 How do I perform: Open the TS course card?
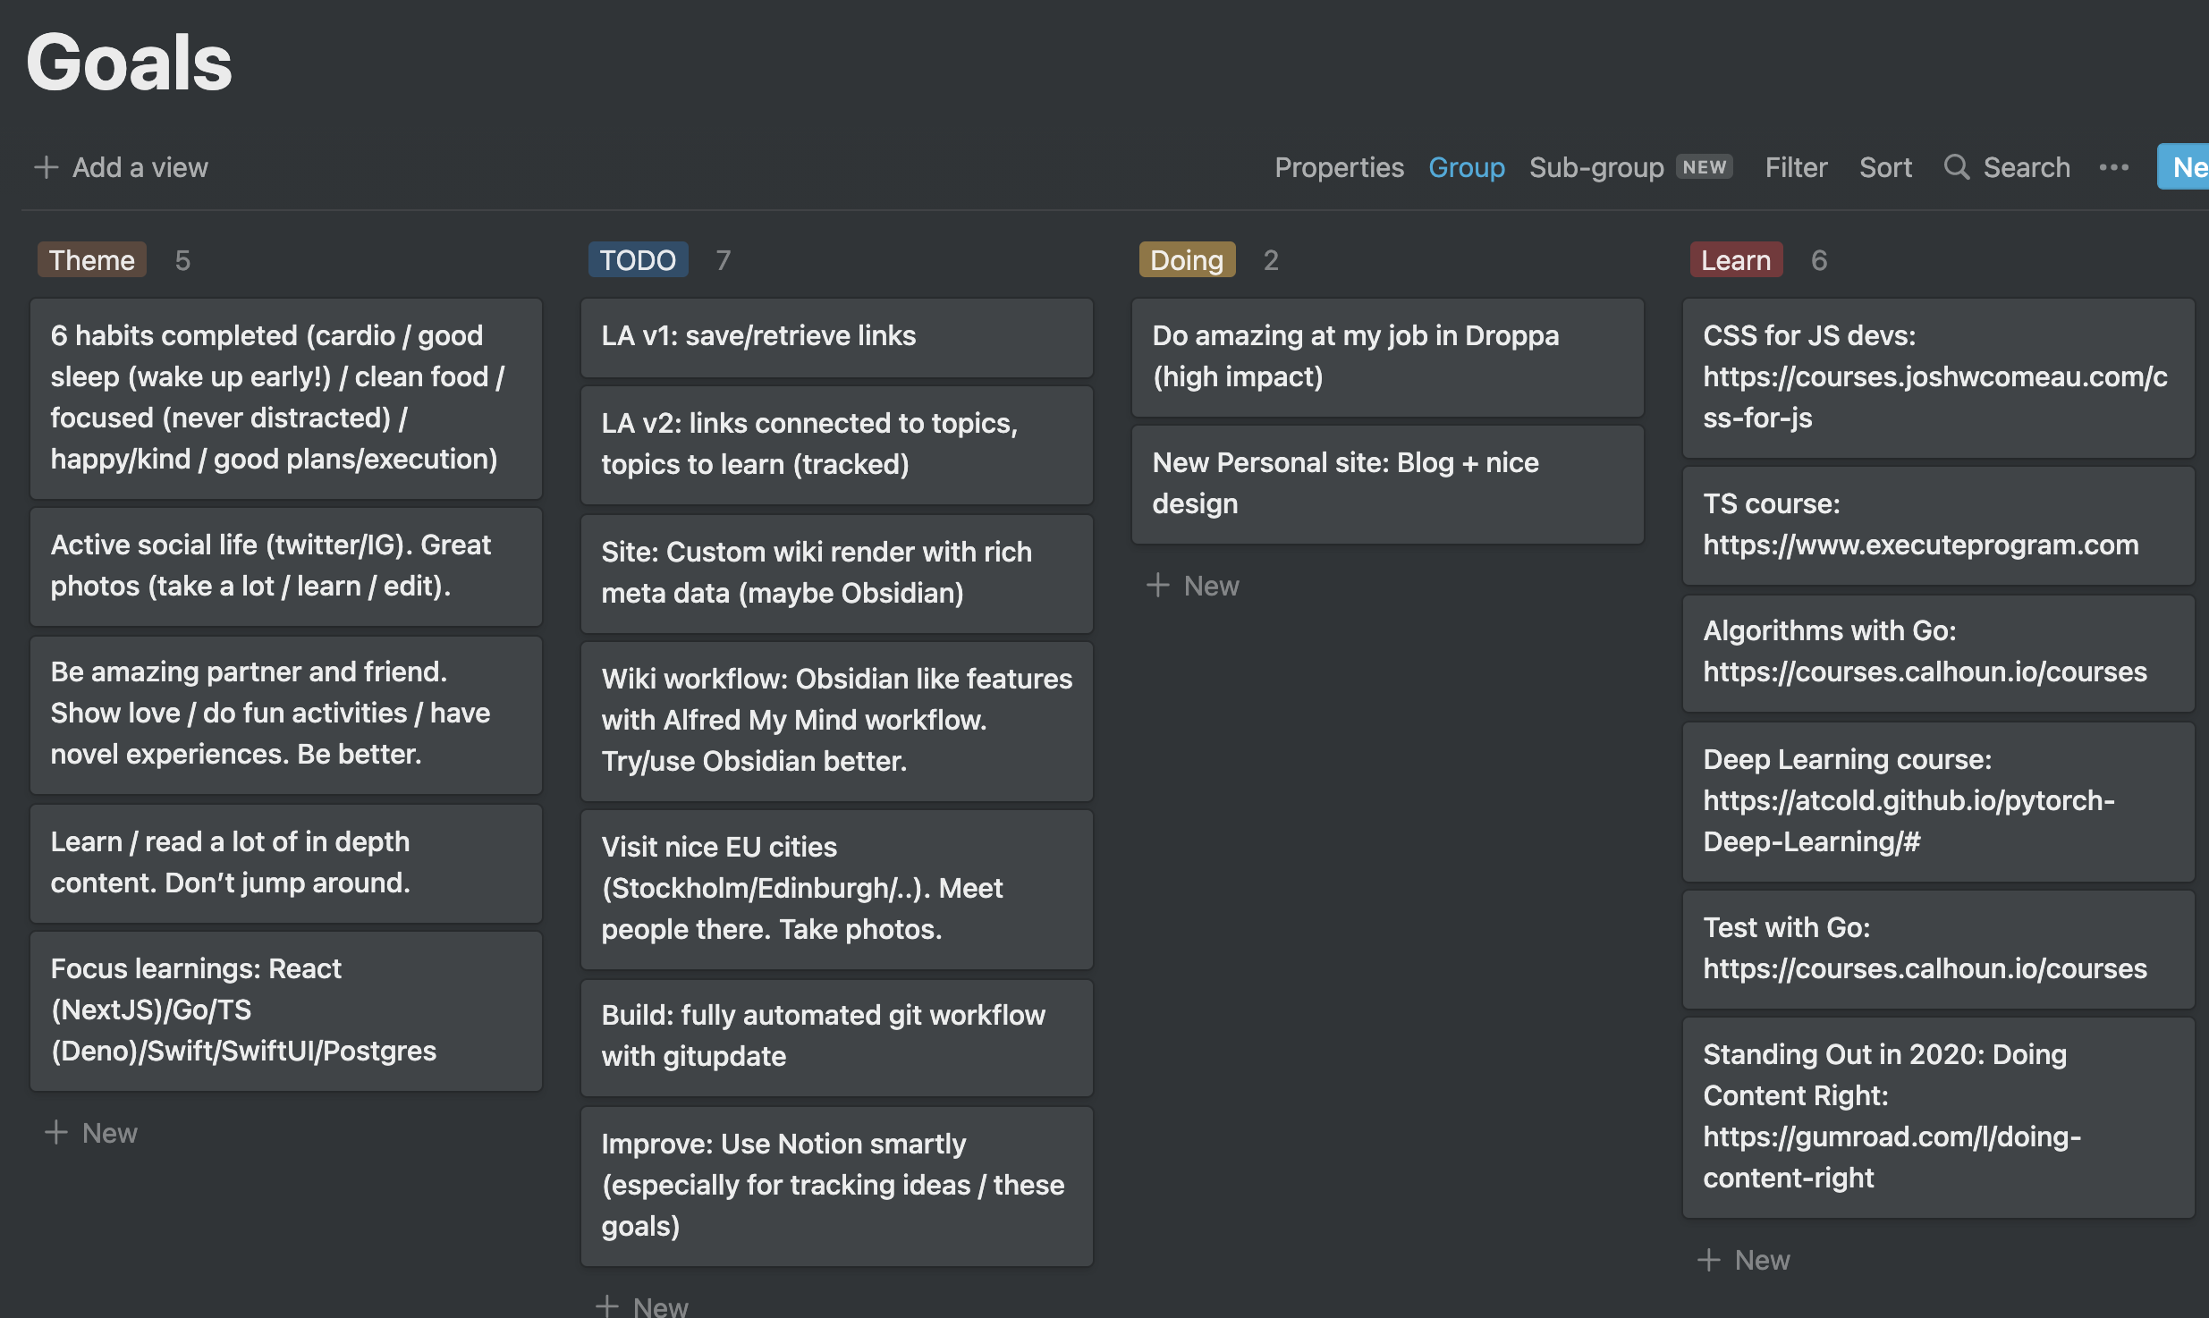click(x=1937, y=525)
